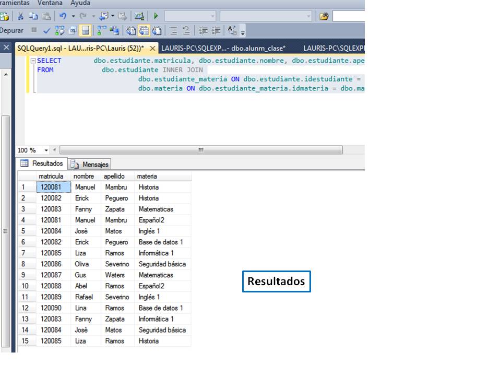
Task: Select the cell containing matricula 120081
Action: 51,187
